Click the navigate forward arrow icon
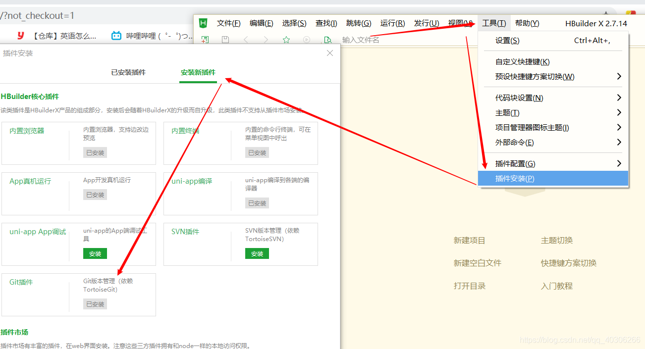 [266, 40]
